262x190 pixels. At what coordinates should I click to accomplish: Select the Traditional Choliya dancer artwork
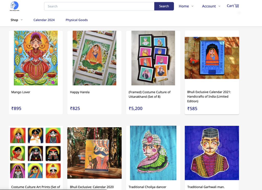click(x=153, y=153)
